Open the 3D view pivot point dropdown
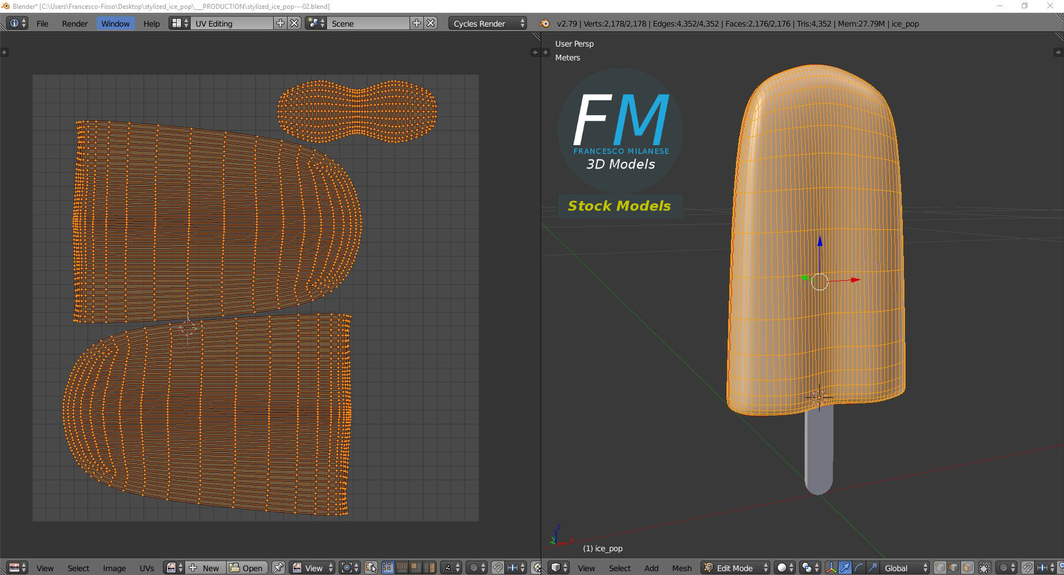Image resolution: width=1064 pixels, height=575 pixels. point(810,568)
